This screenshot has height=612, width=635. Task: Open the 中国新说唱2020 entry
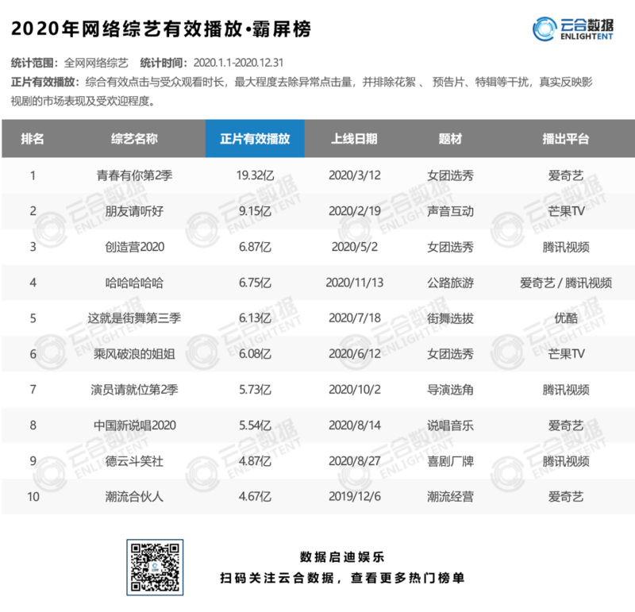pyautogui.click(x=134, y=425)
